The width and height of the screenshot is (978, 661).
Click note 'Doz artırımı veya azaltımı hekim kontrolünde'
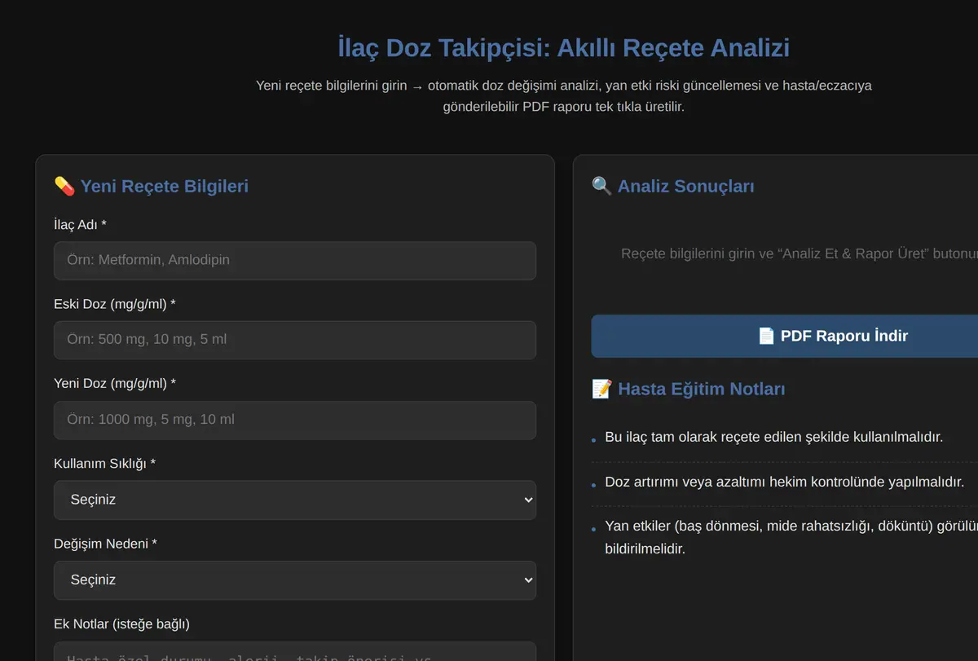[784, 482]
